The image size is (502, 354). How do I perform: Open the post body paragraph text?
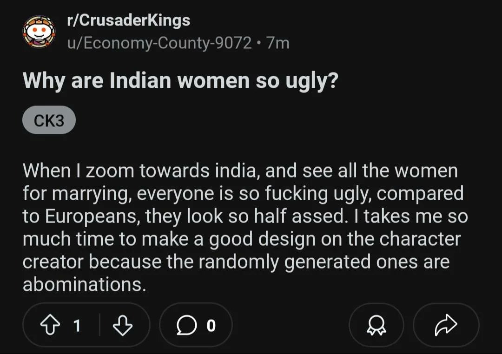(x=245, y=228)
